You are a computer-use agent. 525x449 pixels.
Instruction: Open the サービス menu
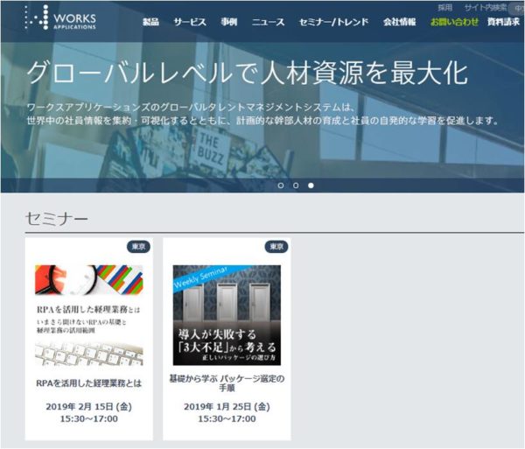click(x=190, y=22)
